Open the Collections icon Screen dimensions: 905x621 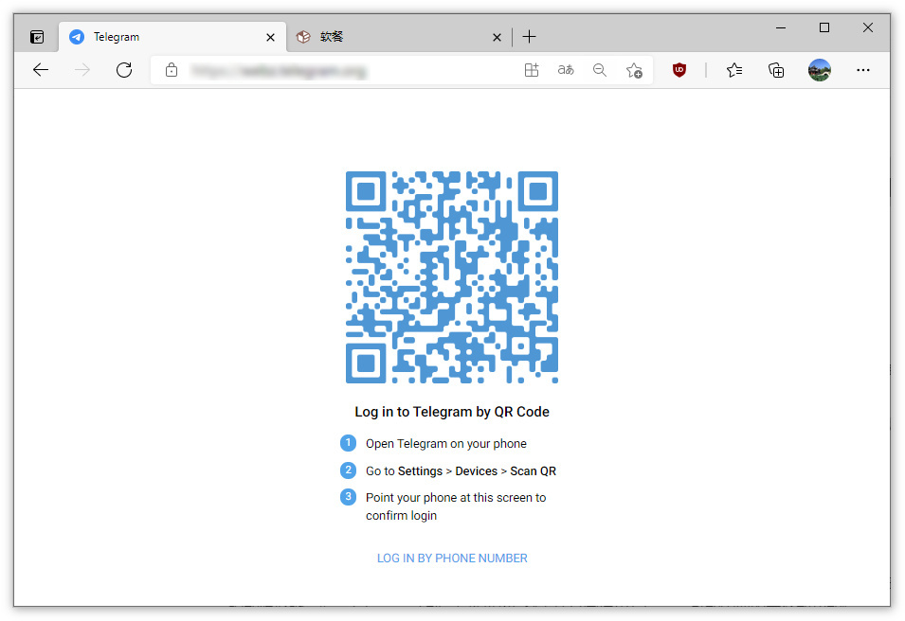pyautogui.click(x=776, y=70)
